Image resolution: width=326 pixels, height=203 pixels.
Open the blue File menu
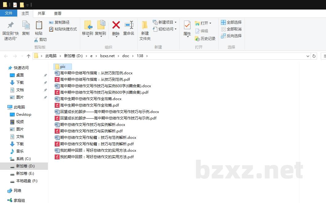point(9,13)
